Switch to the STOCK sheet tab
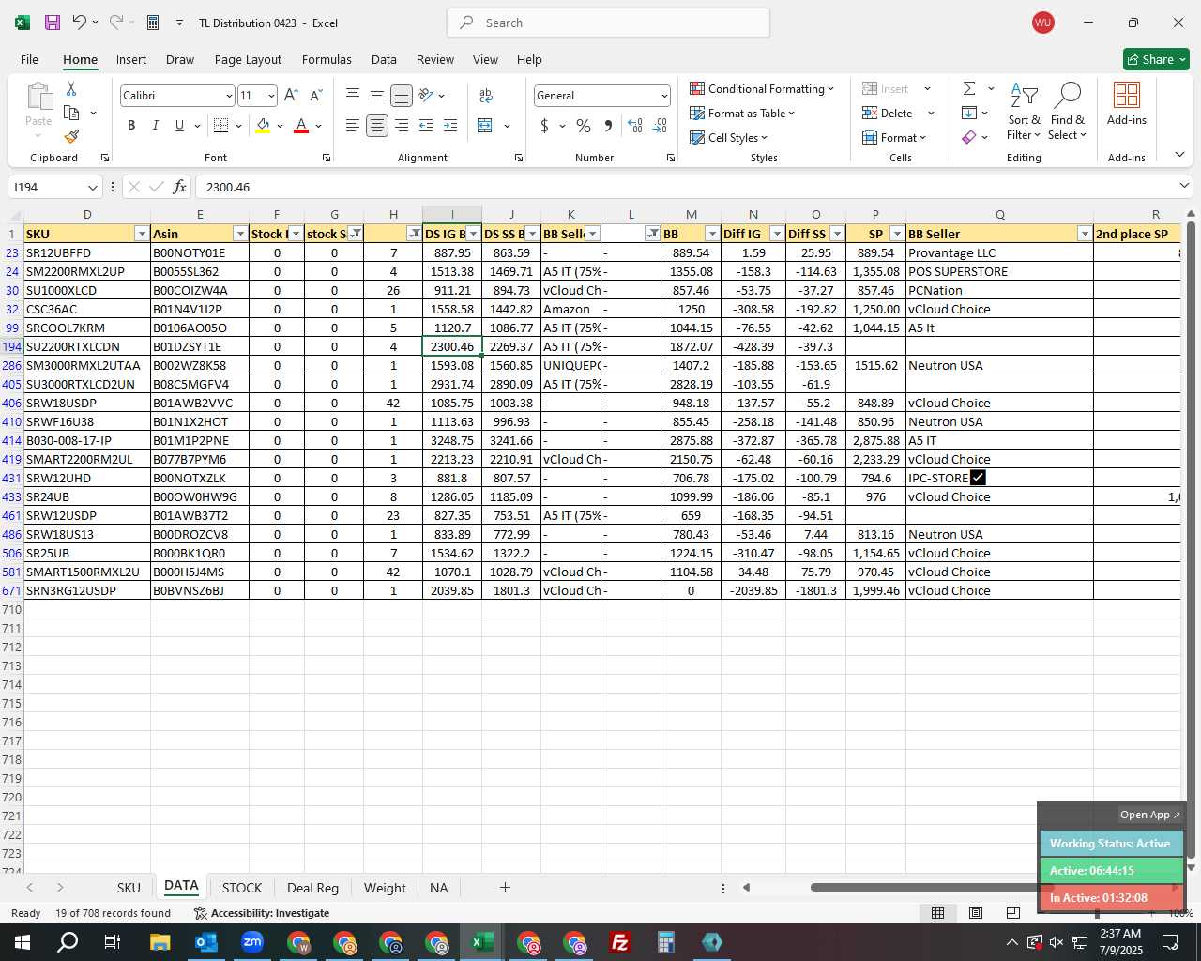The height and width of the screenshot is (961, 1201). point(242,888)
